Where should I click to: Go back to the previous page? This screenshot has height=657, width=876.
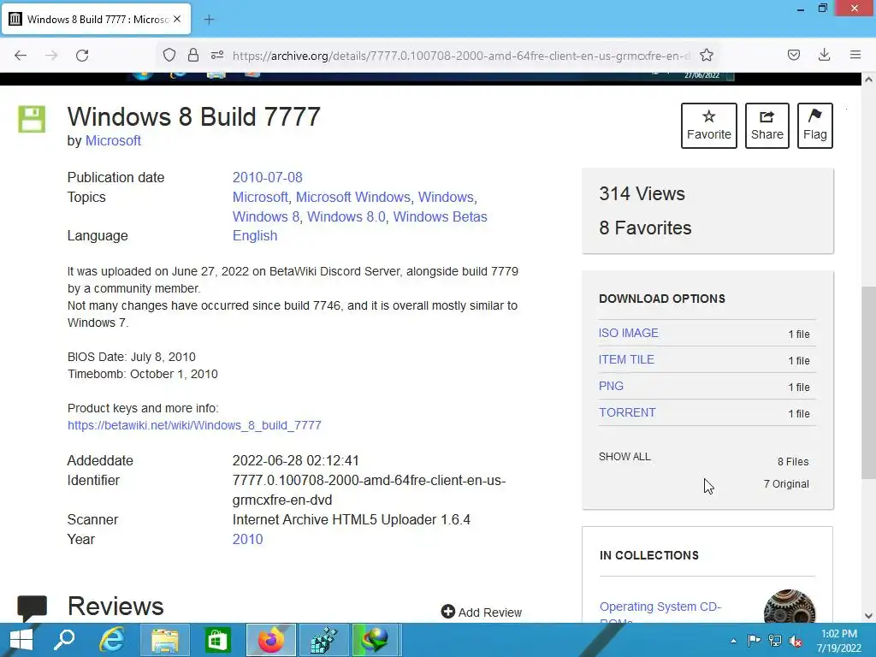[x=21, y=56]
